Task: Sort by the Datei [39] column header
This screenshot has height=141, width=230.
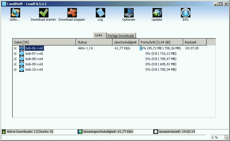Action: click(44, 42)
